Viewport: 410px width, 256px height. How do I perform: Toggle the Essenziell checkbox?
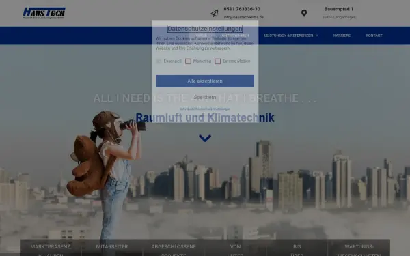tap(159, 61)
